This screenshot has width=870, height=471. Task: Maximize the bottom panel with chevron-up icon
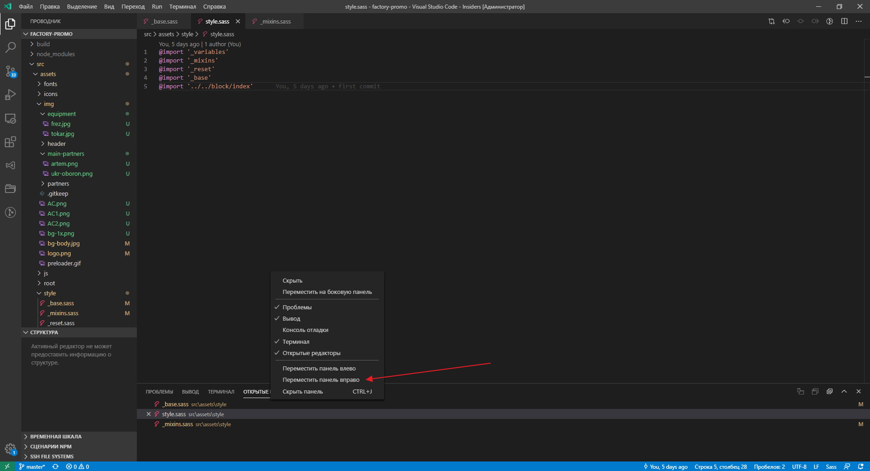pyautogui.click(x=844, y=391)
